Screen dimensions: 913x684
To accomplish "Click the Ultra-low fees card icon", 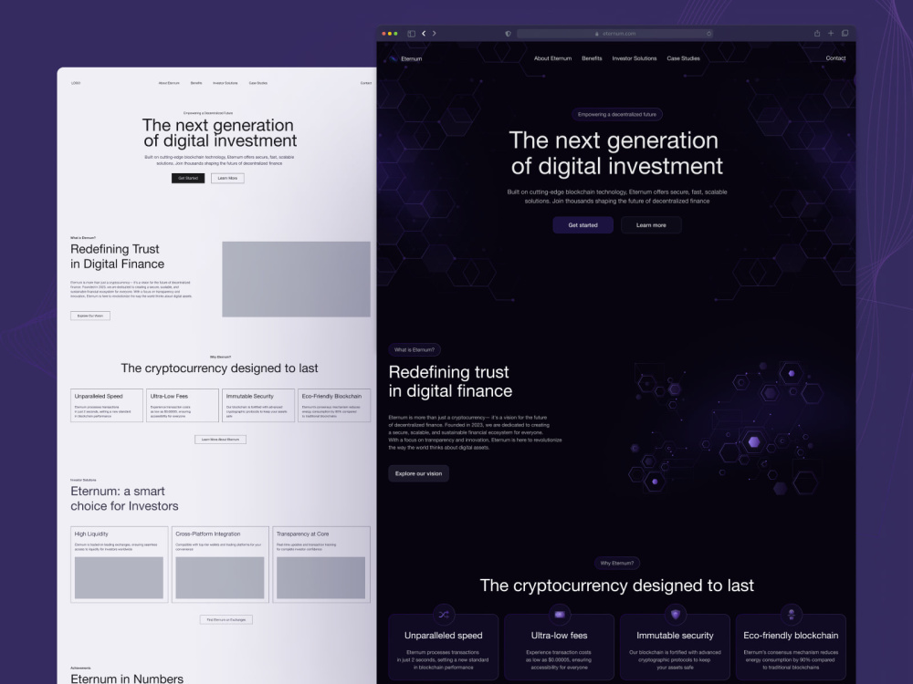I will pyautogui.click(x=560, y=614).
